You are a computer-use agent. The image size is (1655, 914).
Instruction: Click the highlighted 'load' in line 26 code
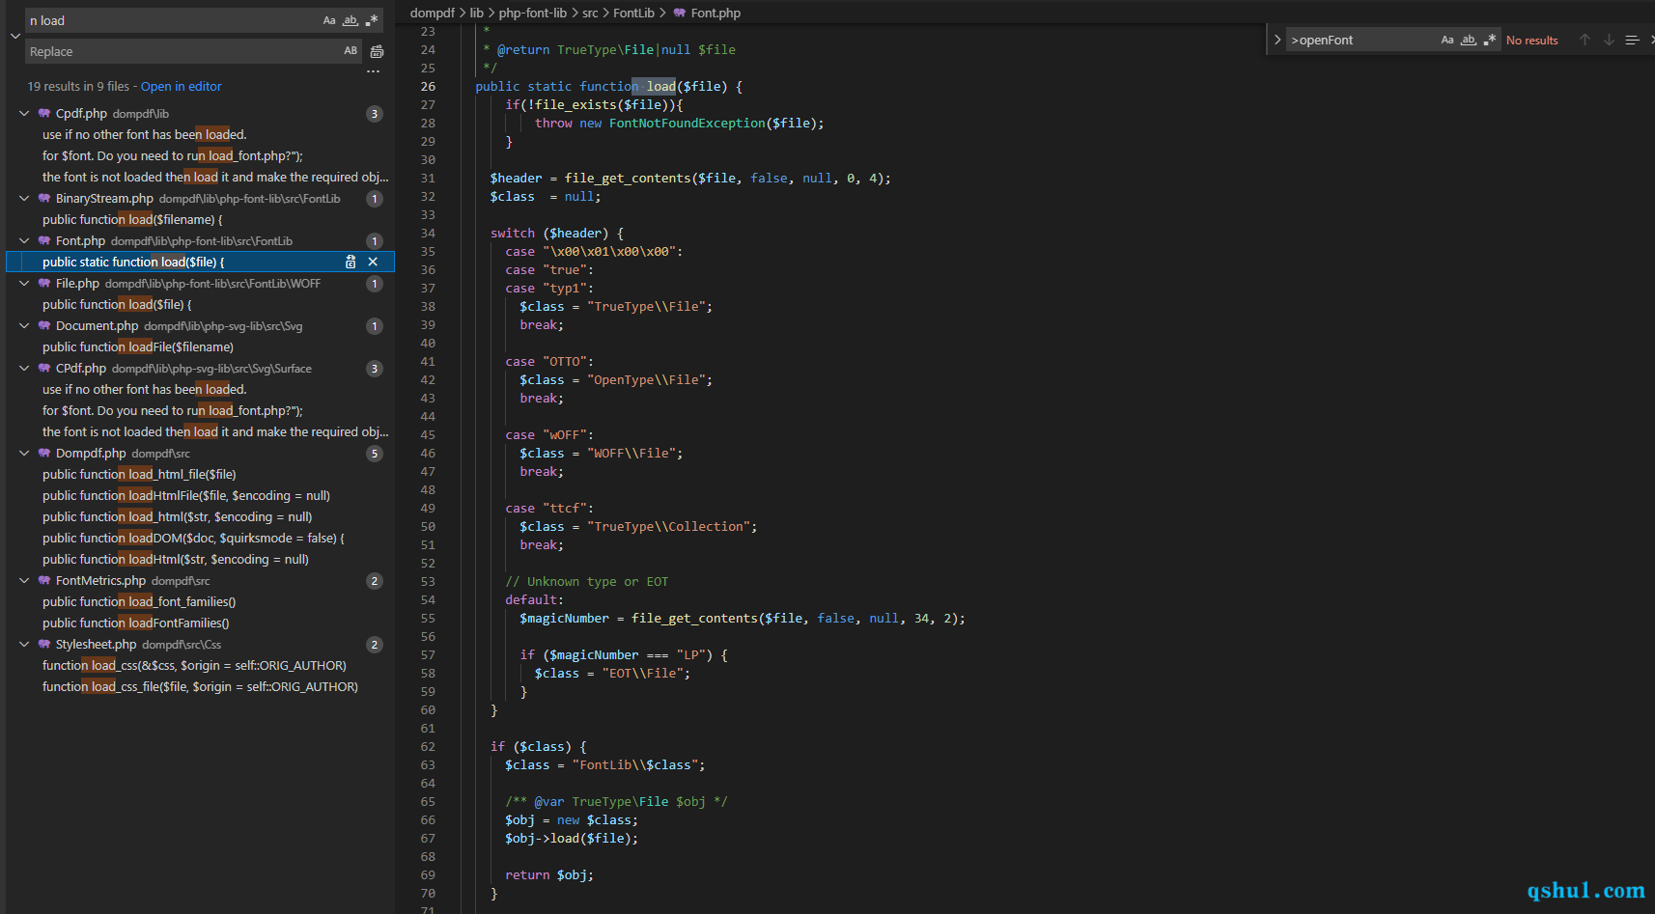tap(661, 86)
